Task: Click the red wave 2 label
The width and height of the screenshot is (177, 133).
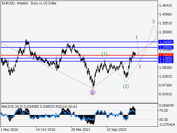Action: (x=140, y=66)
